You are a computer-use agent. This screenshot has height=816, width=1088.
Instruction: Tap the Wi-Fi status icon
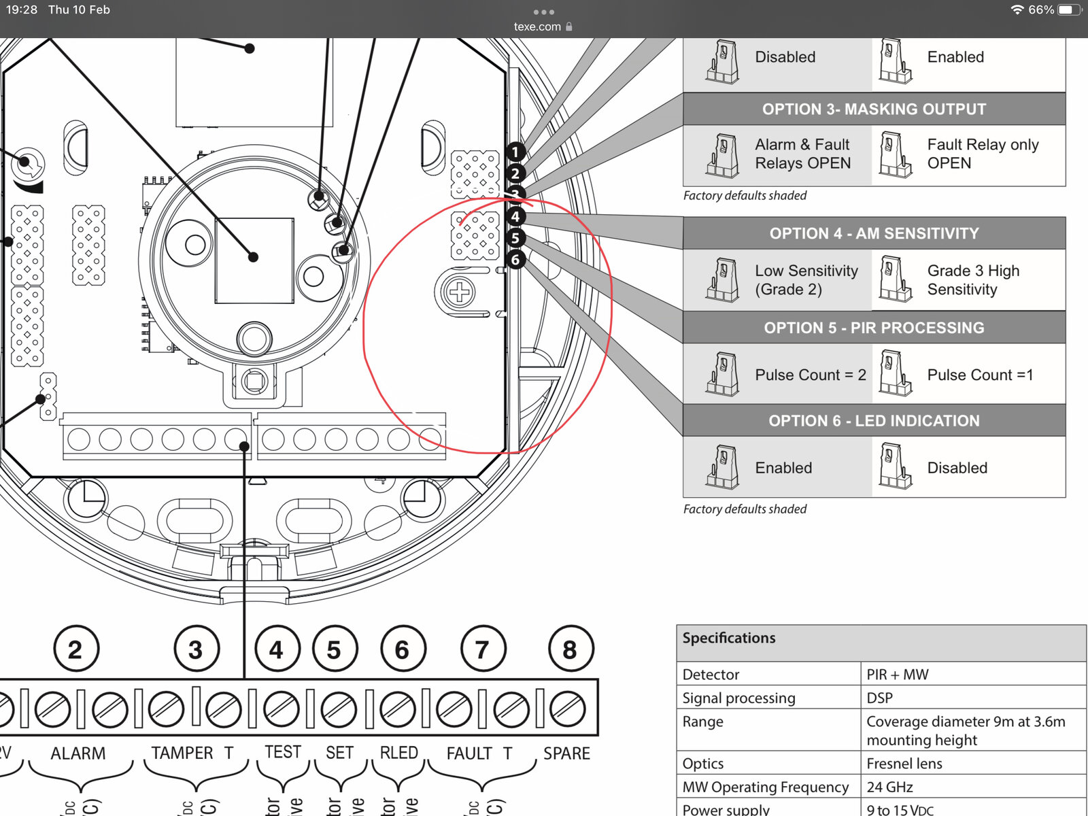coord(1017,10)
